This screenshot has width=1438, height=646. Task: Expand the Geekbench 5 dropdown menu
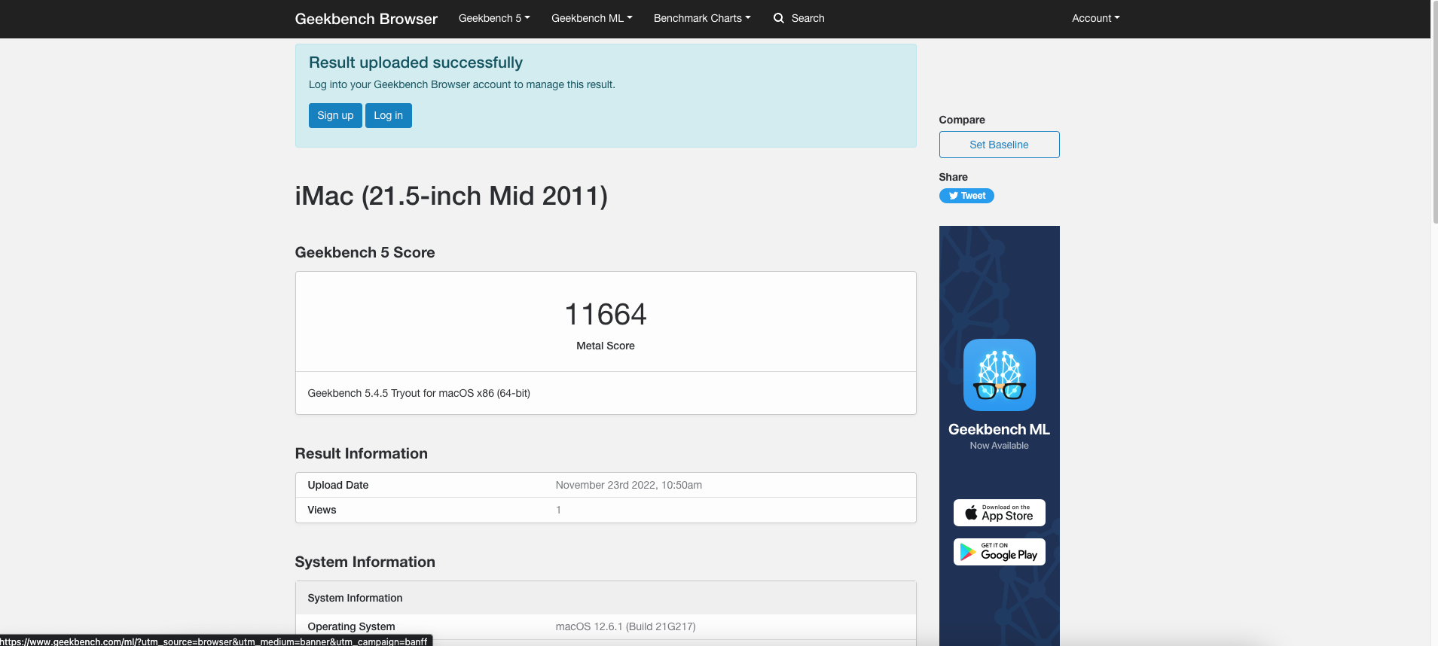[494, 18]
